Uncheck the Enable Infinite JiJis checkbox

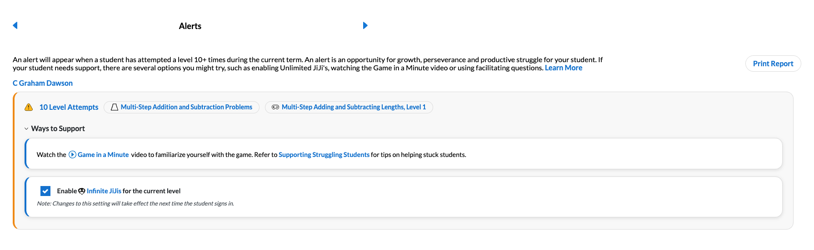click(x=45, y=191)
